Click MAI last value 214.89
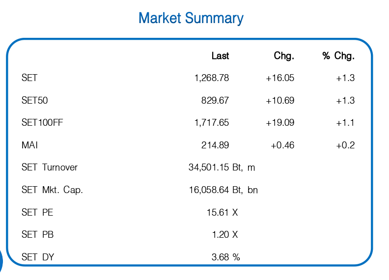 [x=215, y=145]
